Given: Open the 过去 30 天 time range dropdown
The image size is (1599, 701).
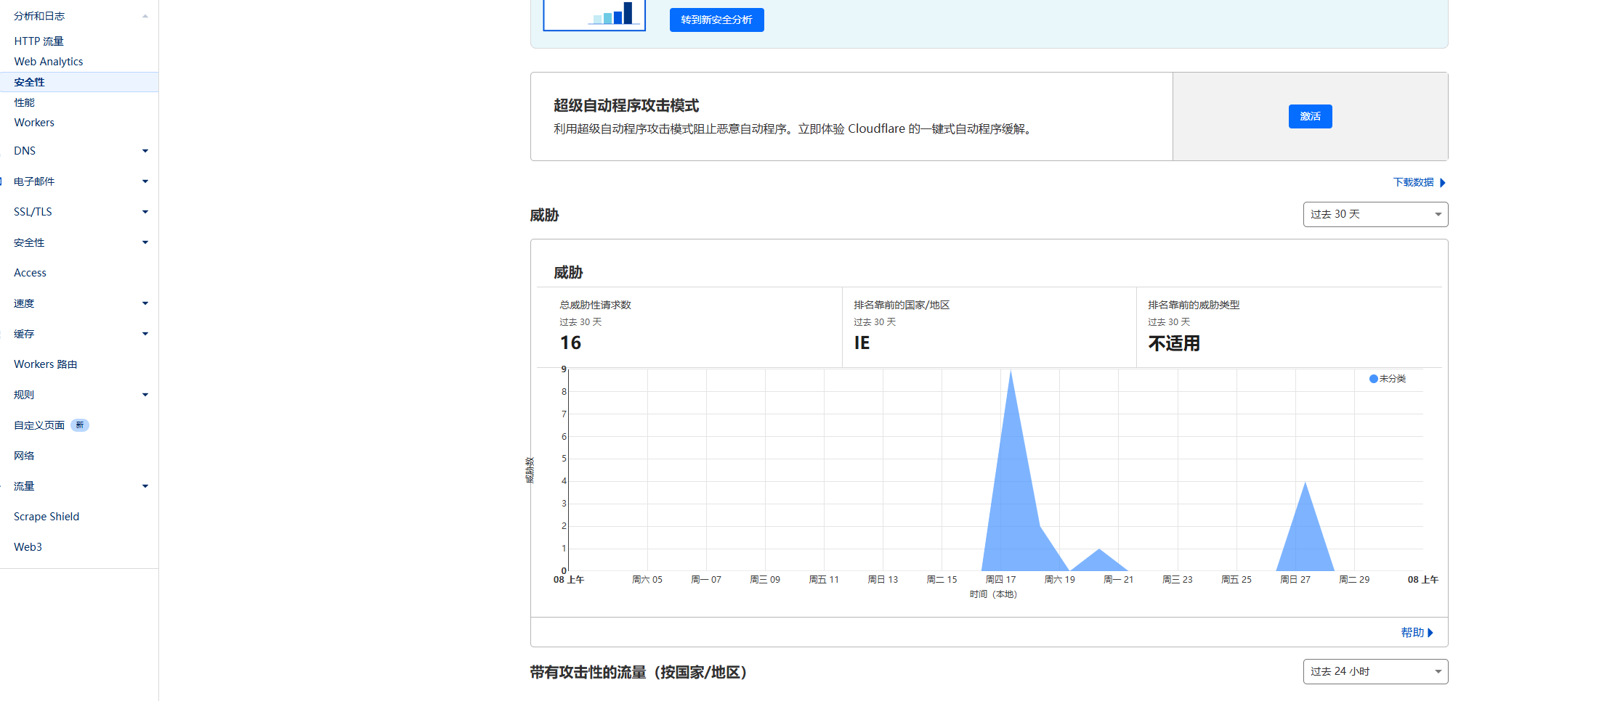Looking at the screenshot, I should coord(1375,214).
